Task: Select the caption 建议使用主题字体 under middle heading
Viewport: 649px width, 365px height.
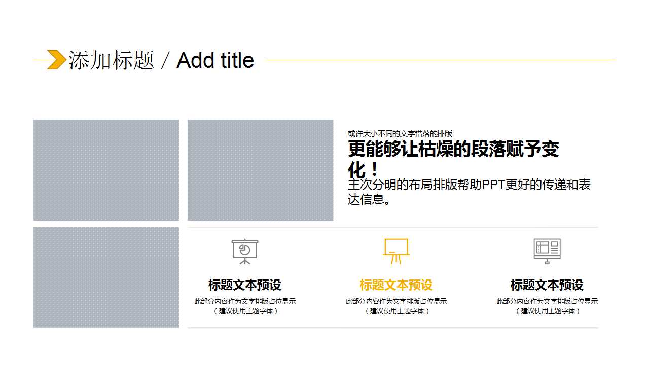Action: (398, 310)
